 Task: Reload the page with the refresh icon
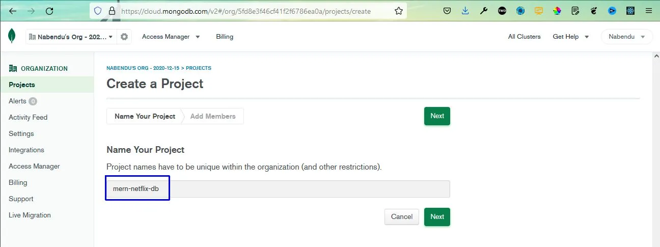point(49,11)
